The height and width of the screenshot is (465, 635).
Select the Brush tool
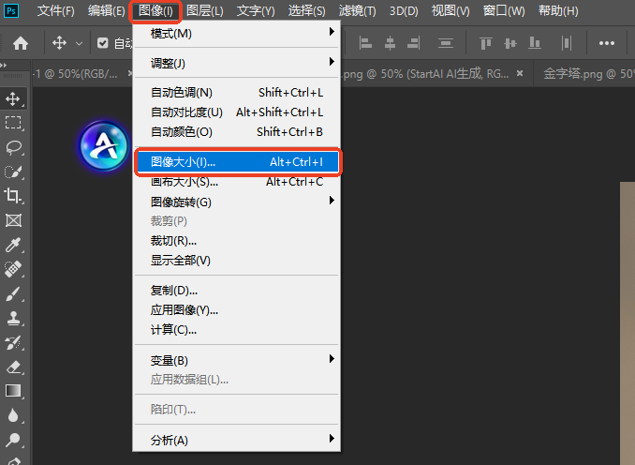tap(13, 294)
